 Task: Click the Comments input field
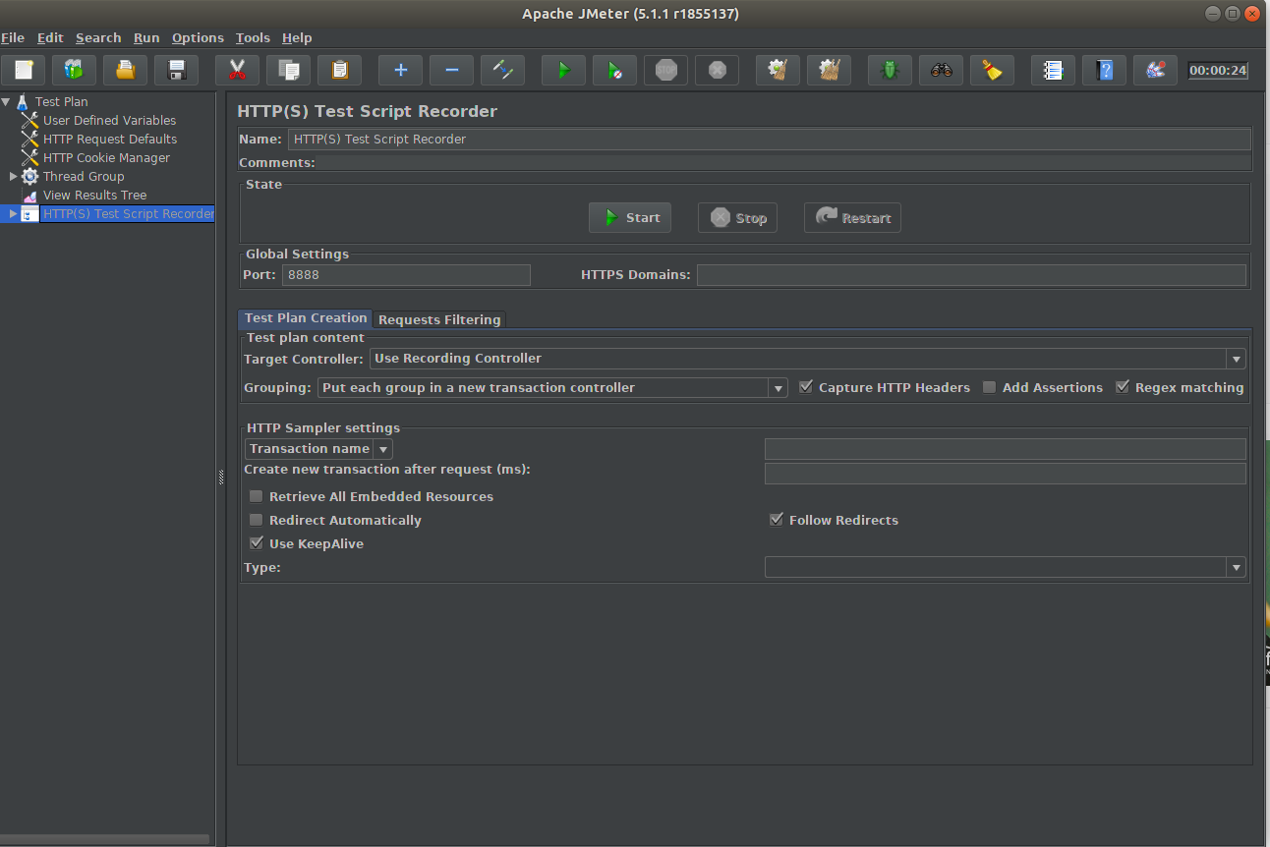pyautogui.click(x=784, y=162)
